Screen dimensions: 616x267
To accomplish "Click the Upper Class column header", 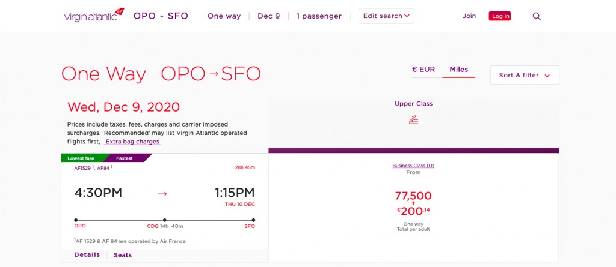I will click(413, 104).
